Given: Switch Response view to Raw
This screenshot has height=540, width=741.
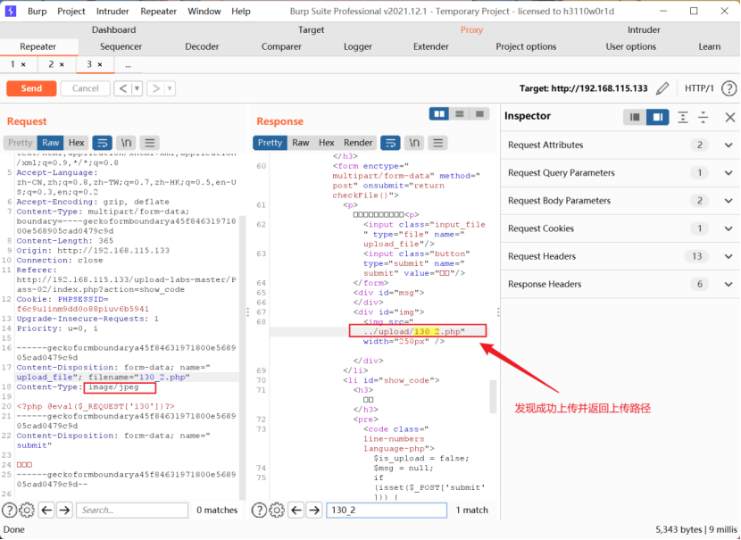Looking at the screenshot, I should coord(301,143).
